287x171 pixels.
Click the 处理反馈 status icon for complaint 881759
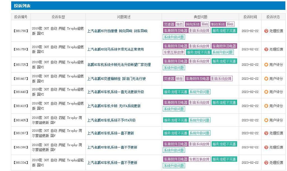[x=266, y=49]
